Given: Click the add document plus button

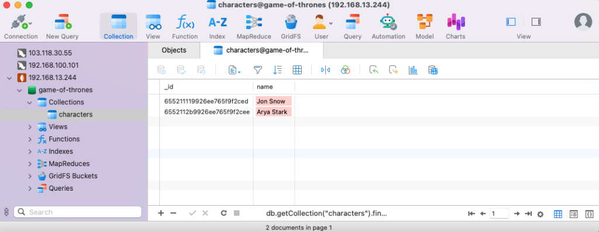Looking at the screenshot, I should coord(161,213).
